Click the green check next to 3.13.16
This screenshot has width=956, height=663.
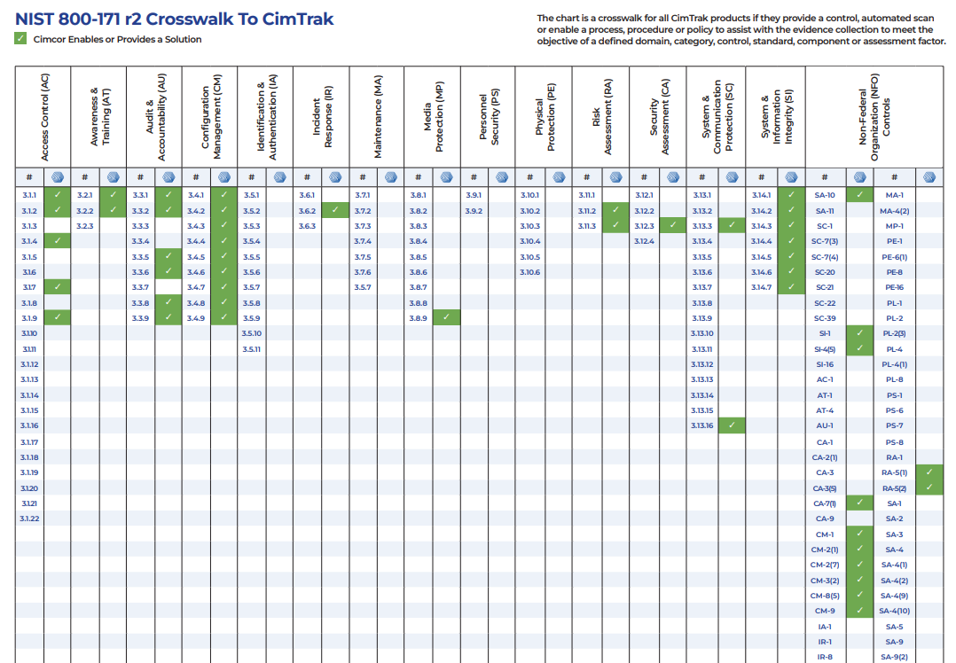(x=732, y=425)
